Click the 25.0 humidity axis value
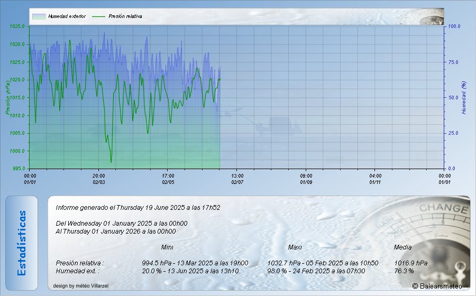 453,133
